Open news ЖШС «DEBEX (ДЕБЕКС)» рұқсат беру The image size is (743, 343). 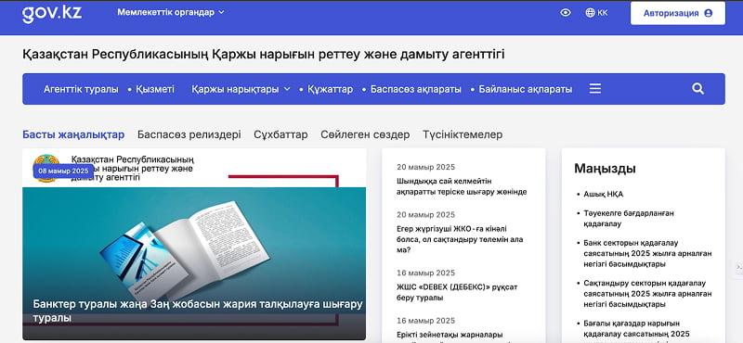coord(457,292)
